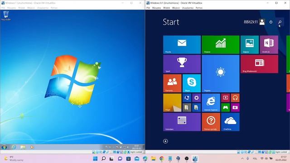Open Plik menu in Windows 8.1 VirtualBox window

click(148, 8)
